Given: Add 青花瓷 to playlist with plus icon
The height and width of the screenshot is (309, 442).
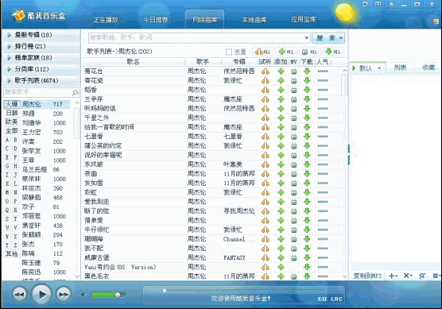Looking at the screenshot, I should 281,80.
